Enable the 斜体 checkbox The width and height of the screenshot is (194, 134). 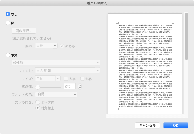click(x=82, y=79)
